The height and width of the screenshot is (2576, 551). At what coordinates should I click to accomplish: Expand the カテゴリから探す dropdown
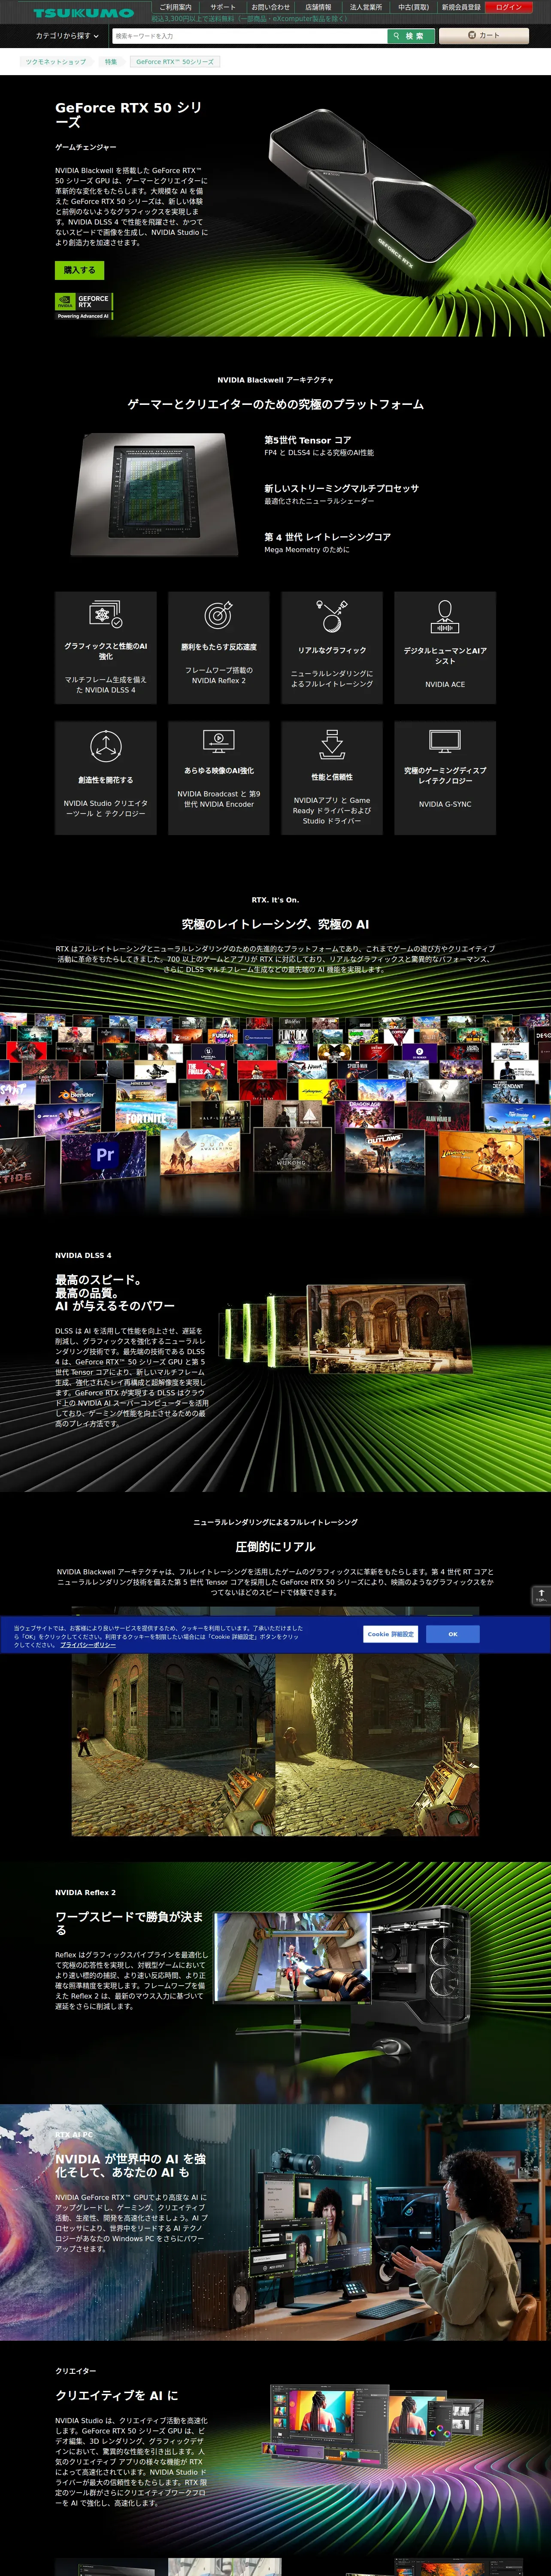(x=67, y=36)
